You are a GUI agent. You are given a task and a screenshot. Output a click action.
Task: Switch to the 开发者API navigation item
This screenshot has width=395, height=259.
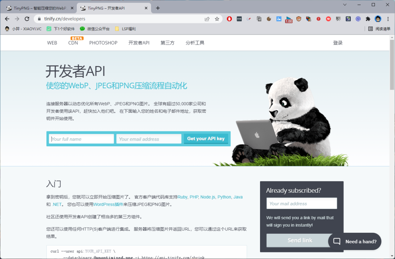(x=139, y=43)
